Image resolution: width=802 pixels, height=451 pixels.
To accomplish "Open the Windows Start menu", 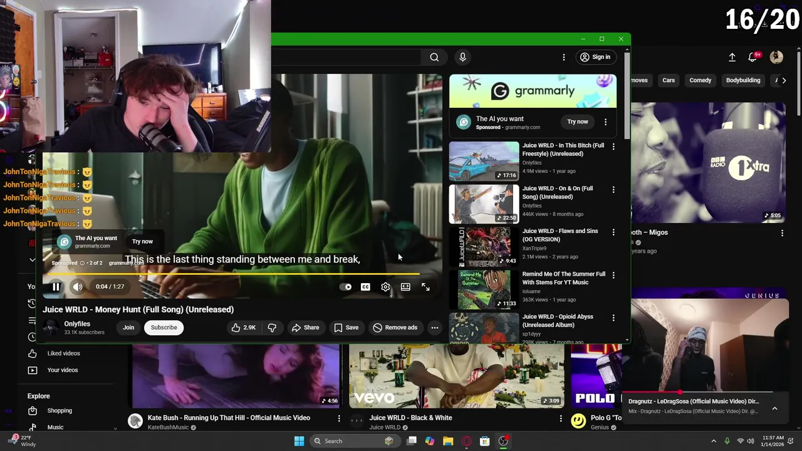I will point(299,441).
